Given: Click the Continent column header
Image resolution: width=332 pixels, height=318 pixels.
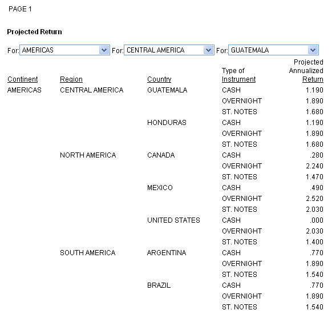Looking at the screenshot, I should click(23, 79).
